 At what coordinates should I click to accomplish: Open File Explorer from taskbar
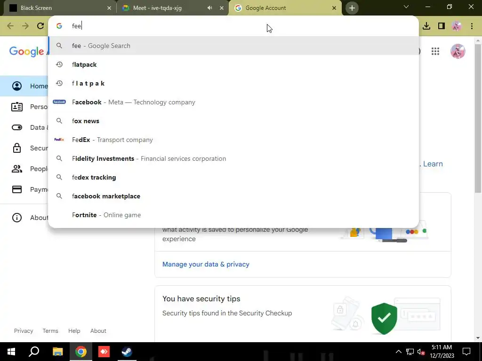pyautogui.click(x=57, y=352)
